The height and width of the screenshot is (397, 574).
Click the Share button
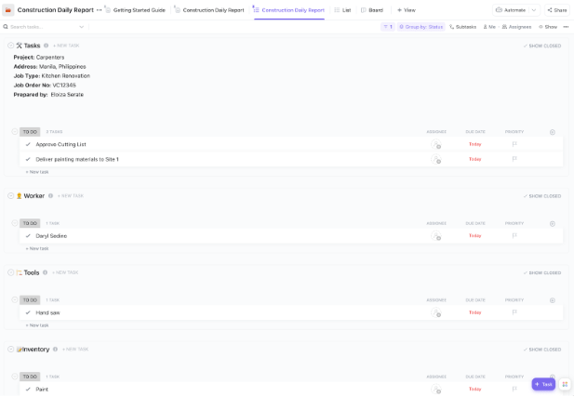[557, 10]
